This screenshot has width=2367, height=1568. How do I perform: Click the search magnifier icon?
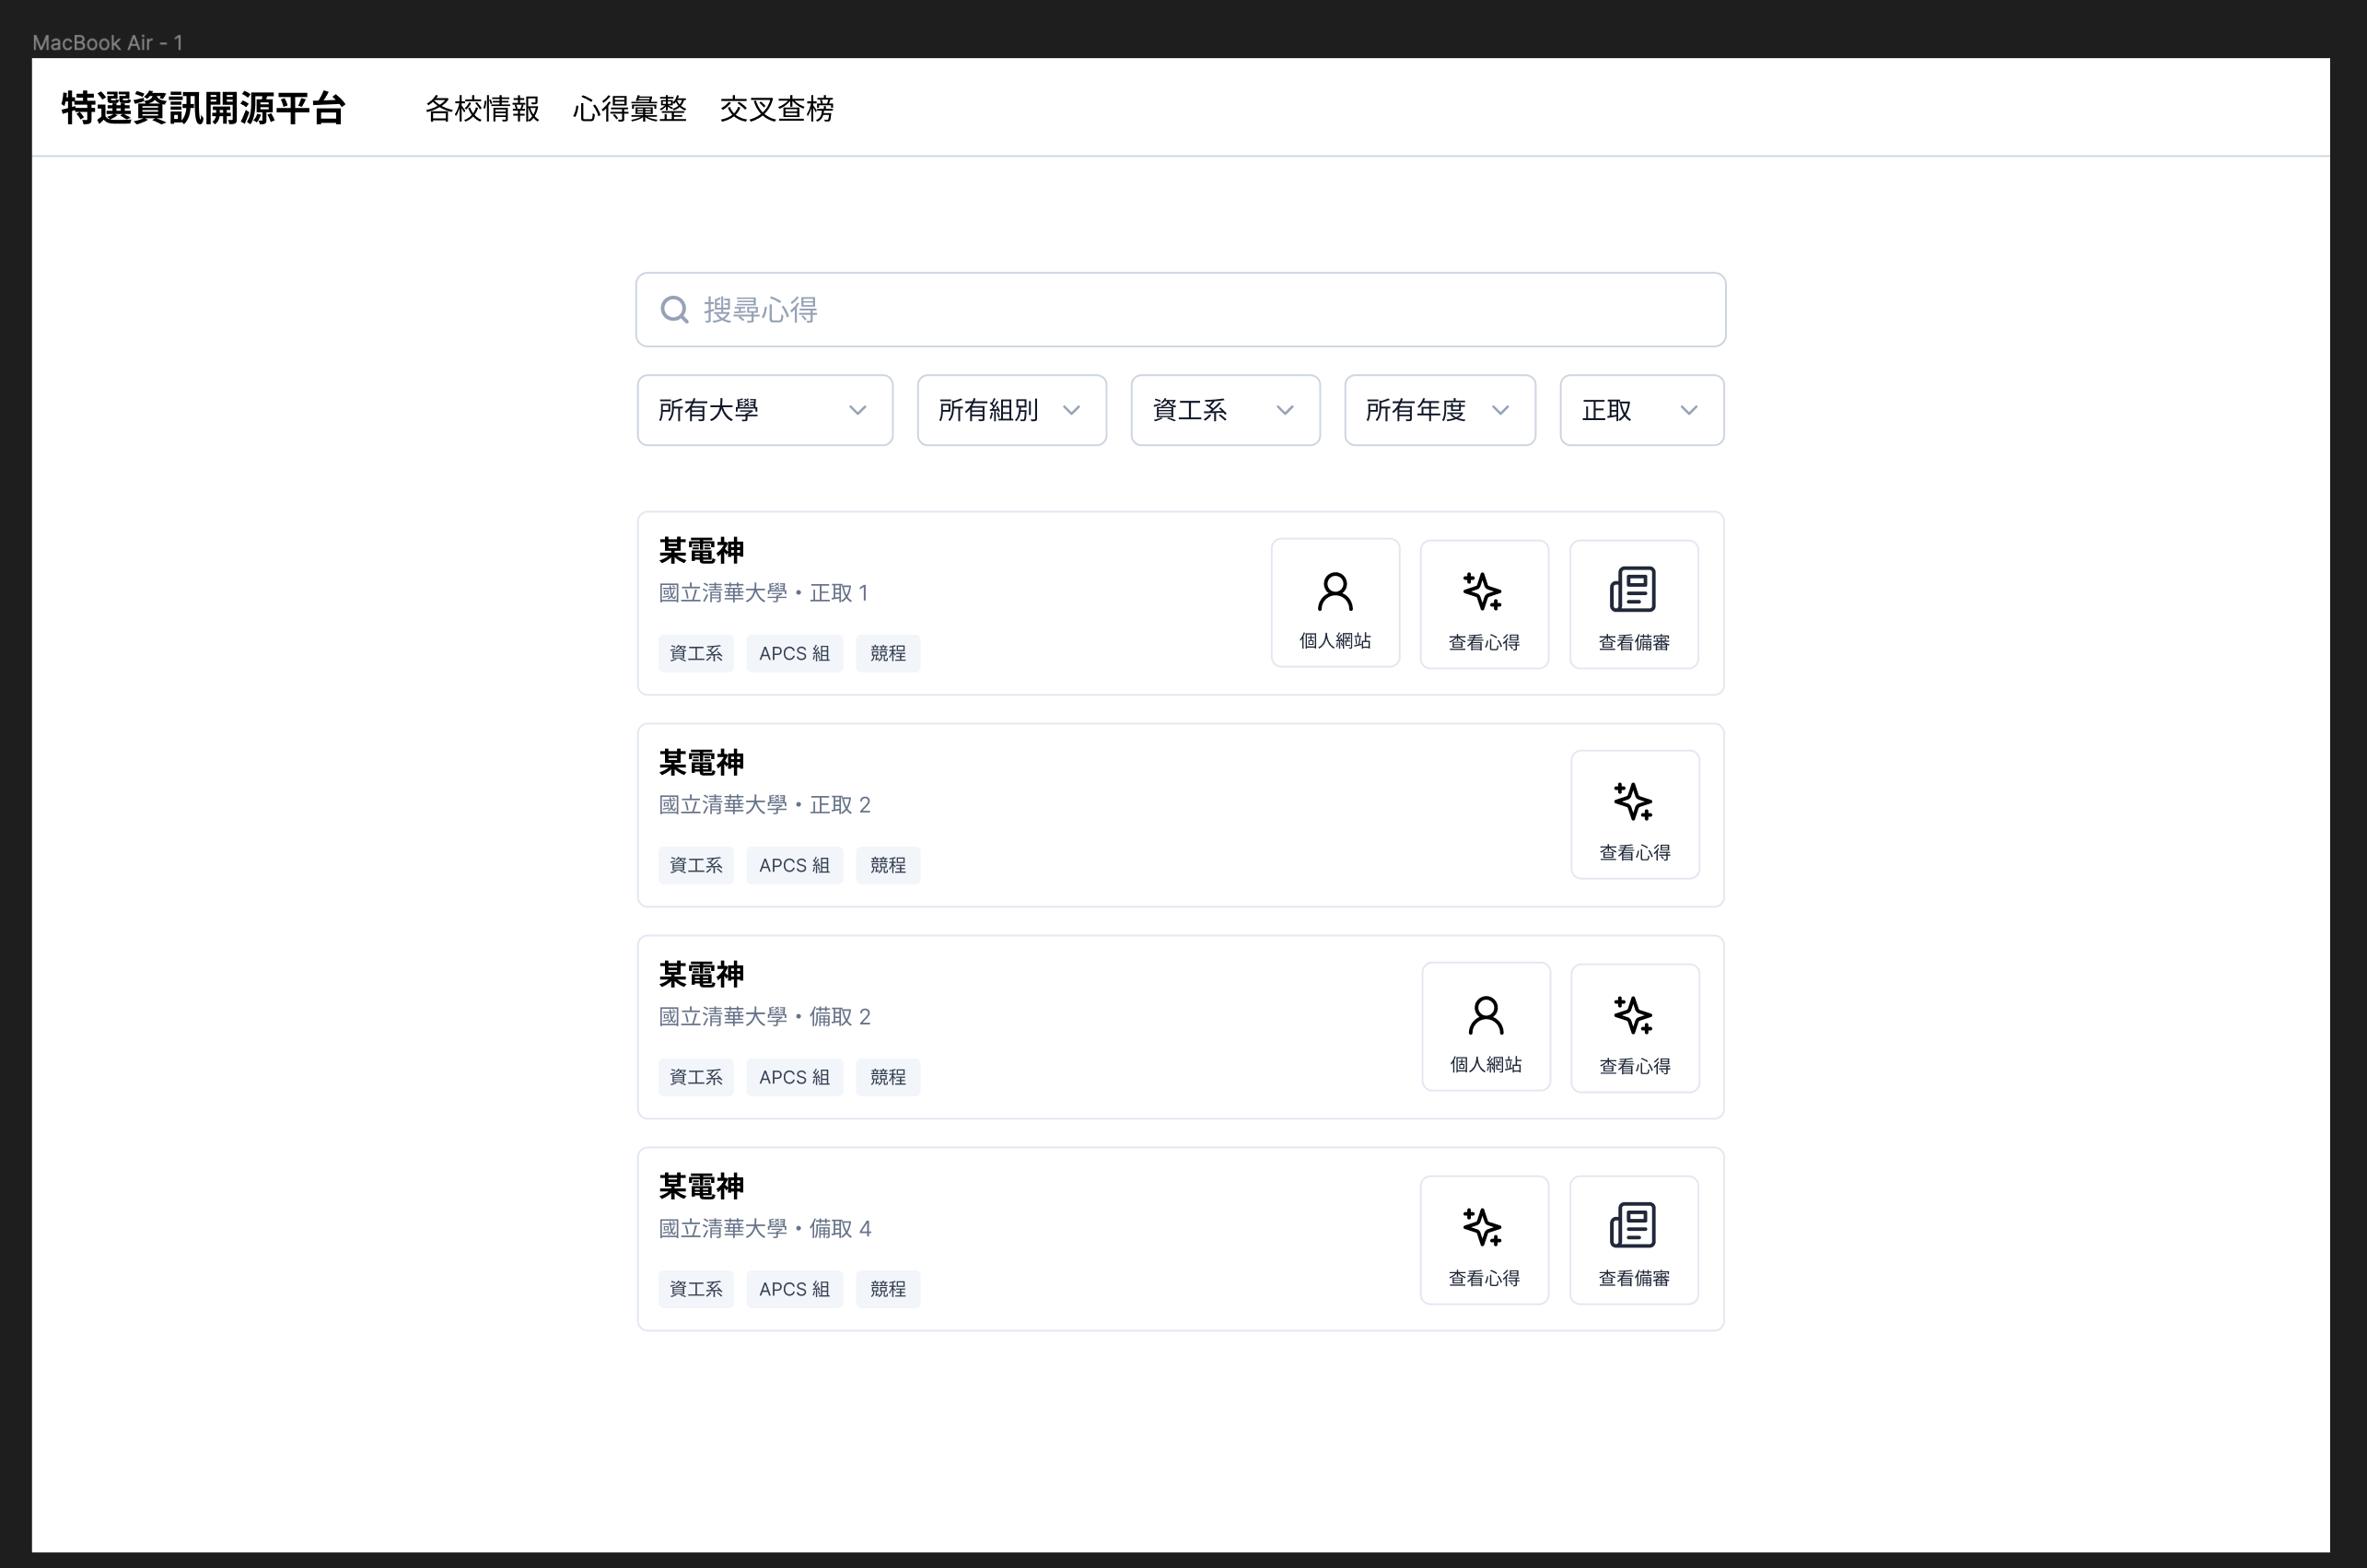click(675, 310)
